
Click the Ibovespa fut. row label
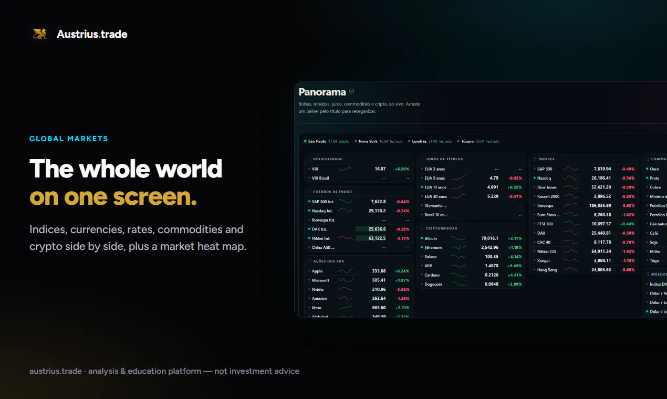tap(324, 220)
